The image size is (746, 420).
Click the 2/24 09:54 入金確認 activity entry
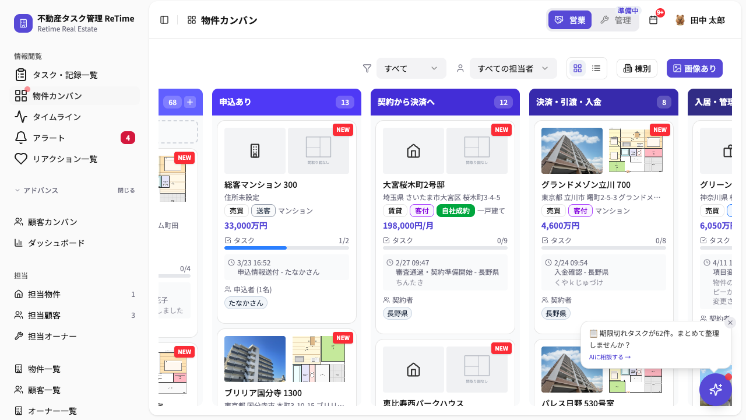604,272
